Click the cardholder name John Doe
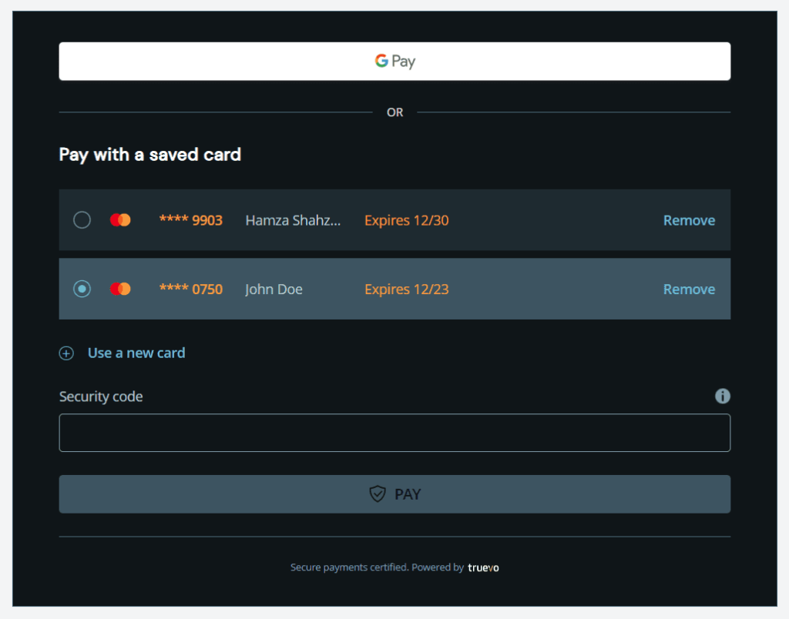The image size is (789, 619). pyautogui.click(x=274, y=289)
